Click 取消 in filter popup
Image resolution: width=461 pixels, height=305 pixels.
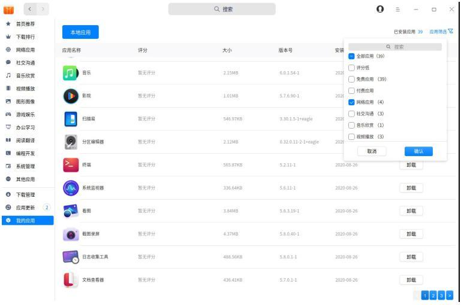coord(372,151)
